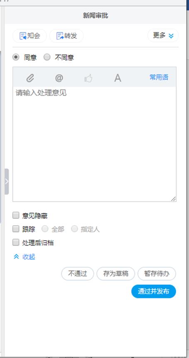The height and width of the screenshot is (358, 189).
Task: Click the double up-arrow icon beside 收起
Action: (x=16, y=257)
